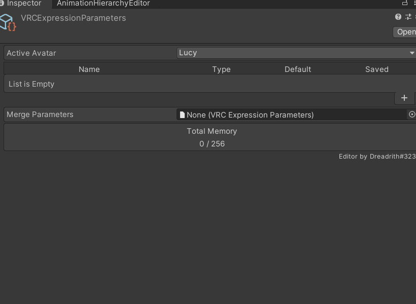Click the Saved column header
Screen dimensions: 416x304
click(x=377, y=69)
